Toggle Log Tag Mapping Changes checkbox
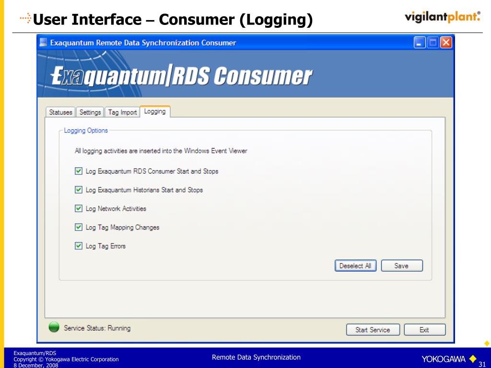 pyautogui.click(x=79, y=227)
